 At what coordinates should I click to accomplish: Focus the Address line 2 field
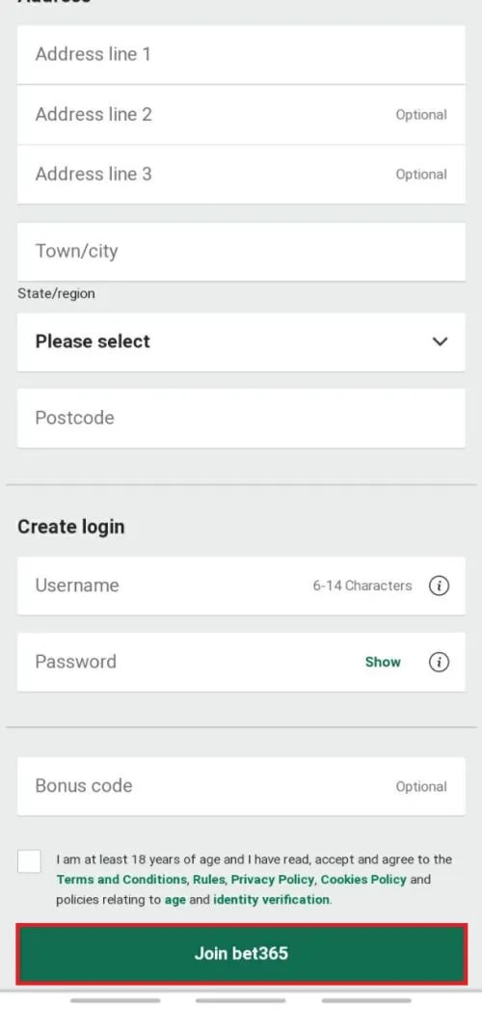click(x=241, y=115)
